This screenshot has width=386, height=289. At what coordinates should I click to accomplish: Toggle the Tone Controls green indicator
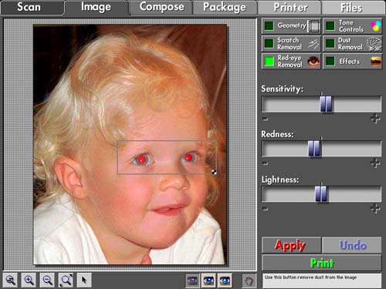[x=330, y=26]
